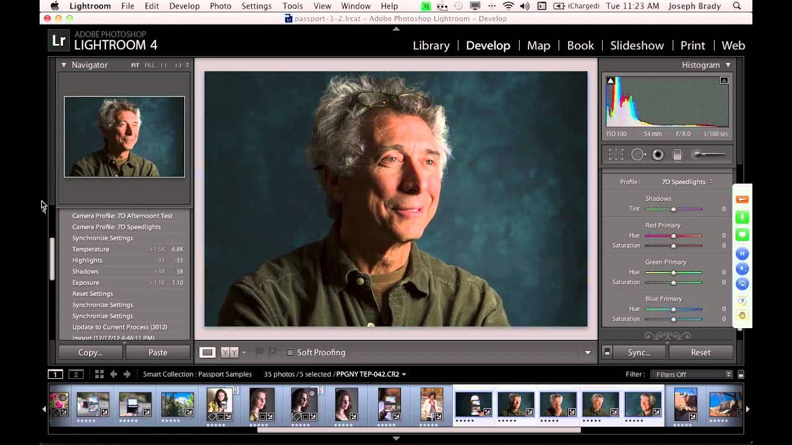Set Navigator zoom to 1:1
Viewport: 792px width, 445px height.
164,65
